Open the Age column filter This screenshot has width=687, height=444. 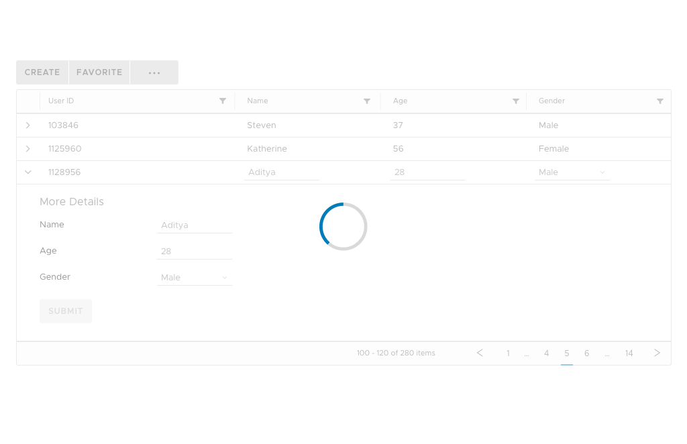[516, 101]
